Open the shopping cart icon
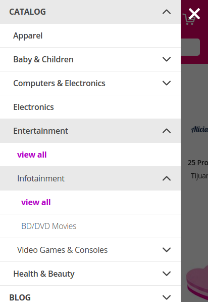 click(x=189, y=19)
